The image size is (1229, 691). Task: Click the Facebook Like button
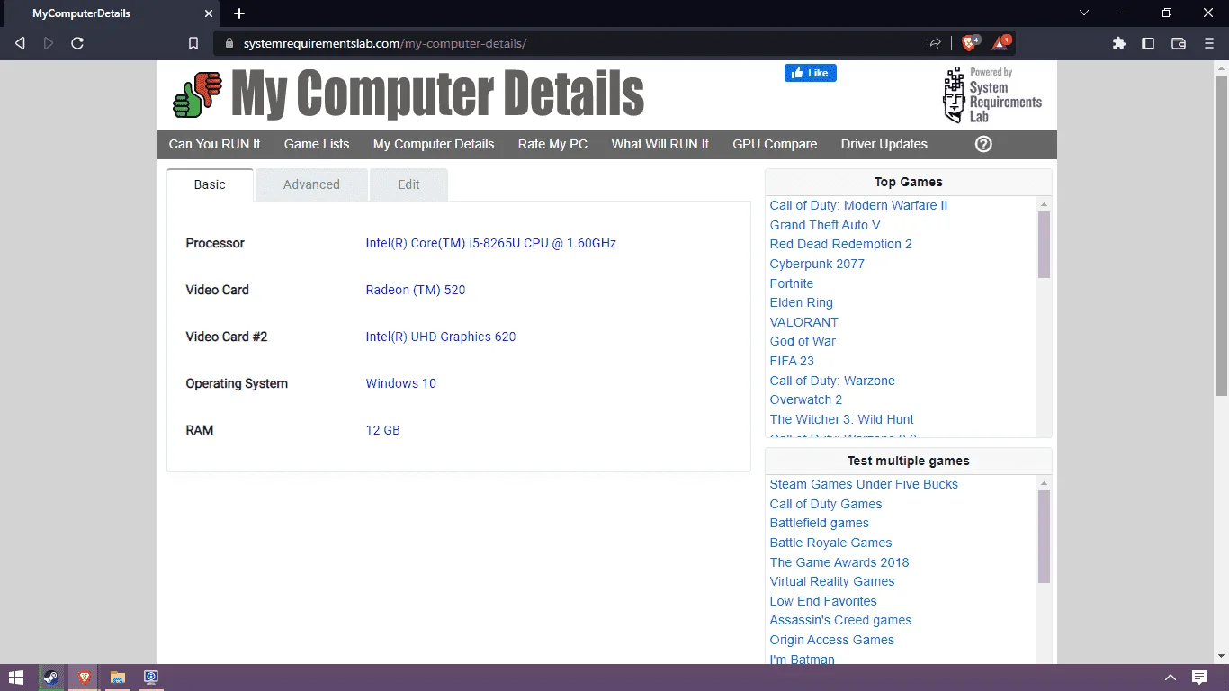pos(811,73)
